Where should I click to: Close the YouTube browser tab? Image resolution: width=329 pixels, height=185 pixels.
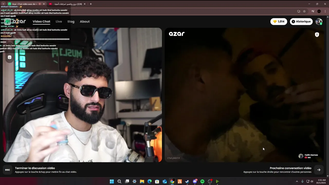85,4
